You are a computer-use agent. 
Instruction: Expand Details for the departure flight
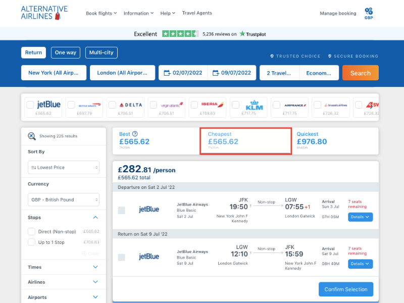360,217
